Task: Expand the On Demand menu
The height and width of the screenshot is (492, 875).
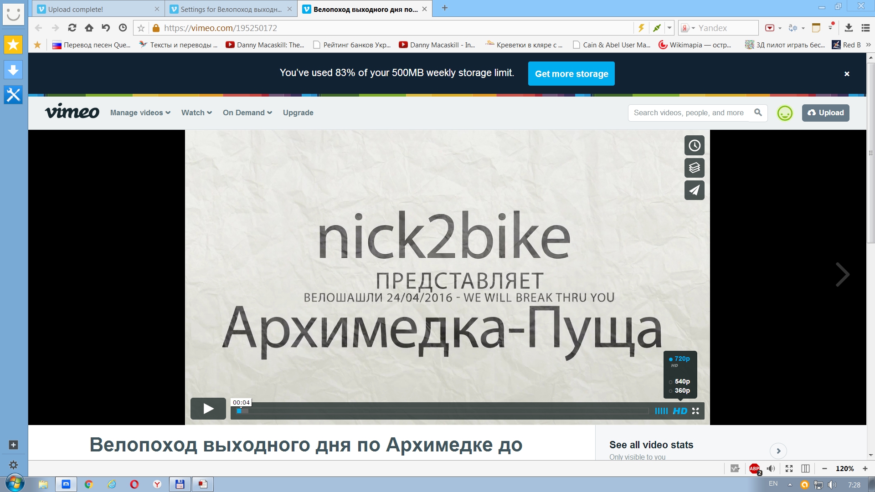Action: pos(247,113)
